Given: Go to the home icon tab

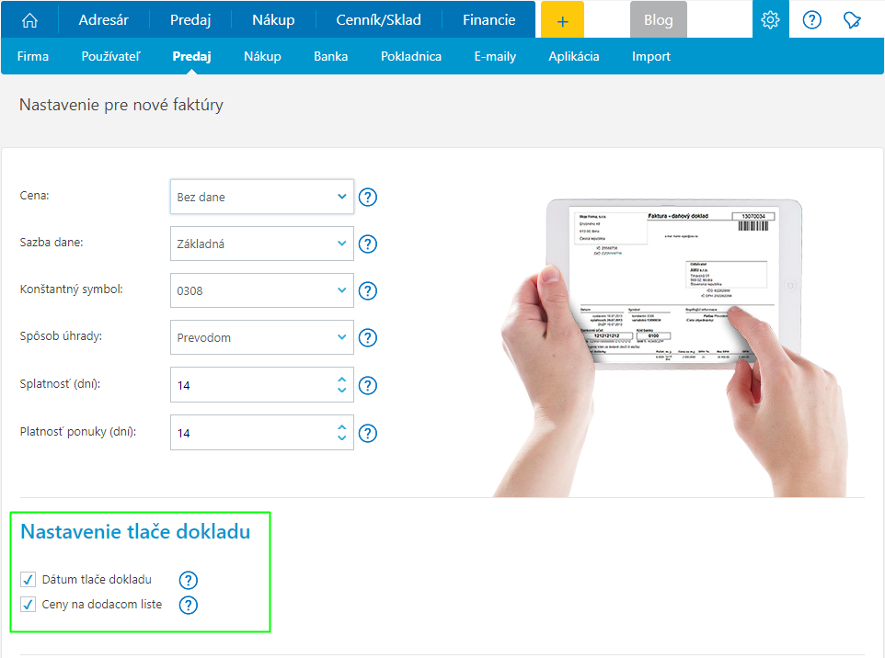Looking at the screenshot, I should (x=30, y=20).
